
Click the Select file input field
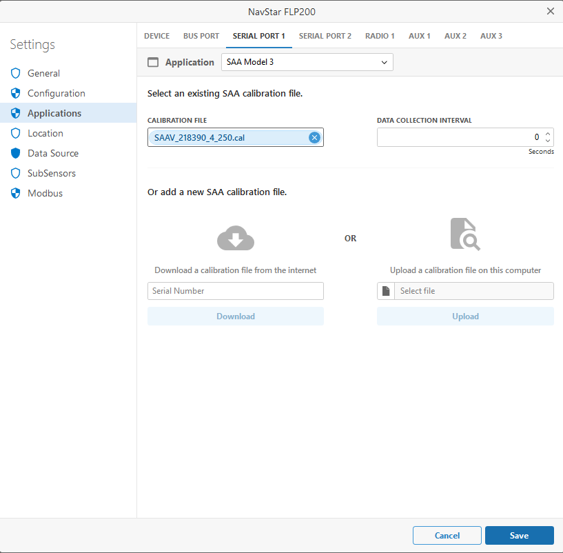point(474,291)
